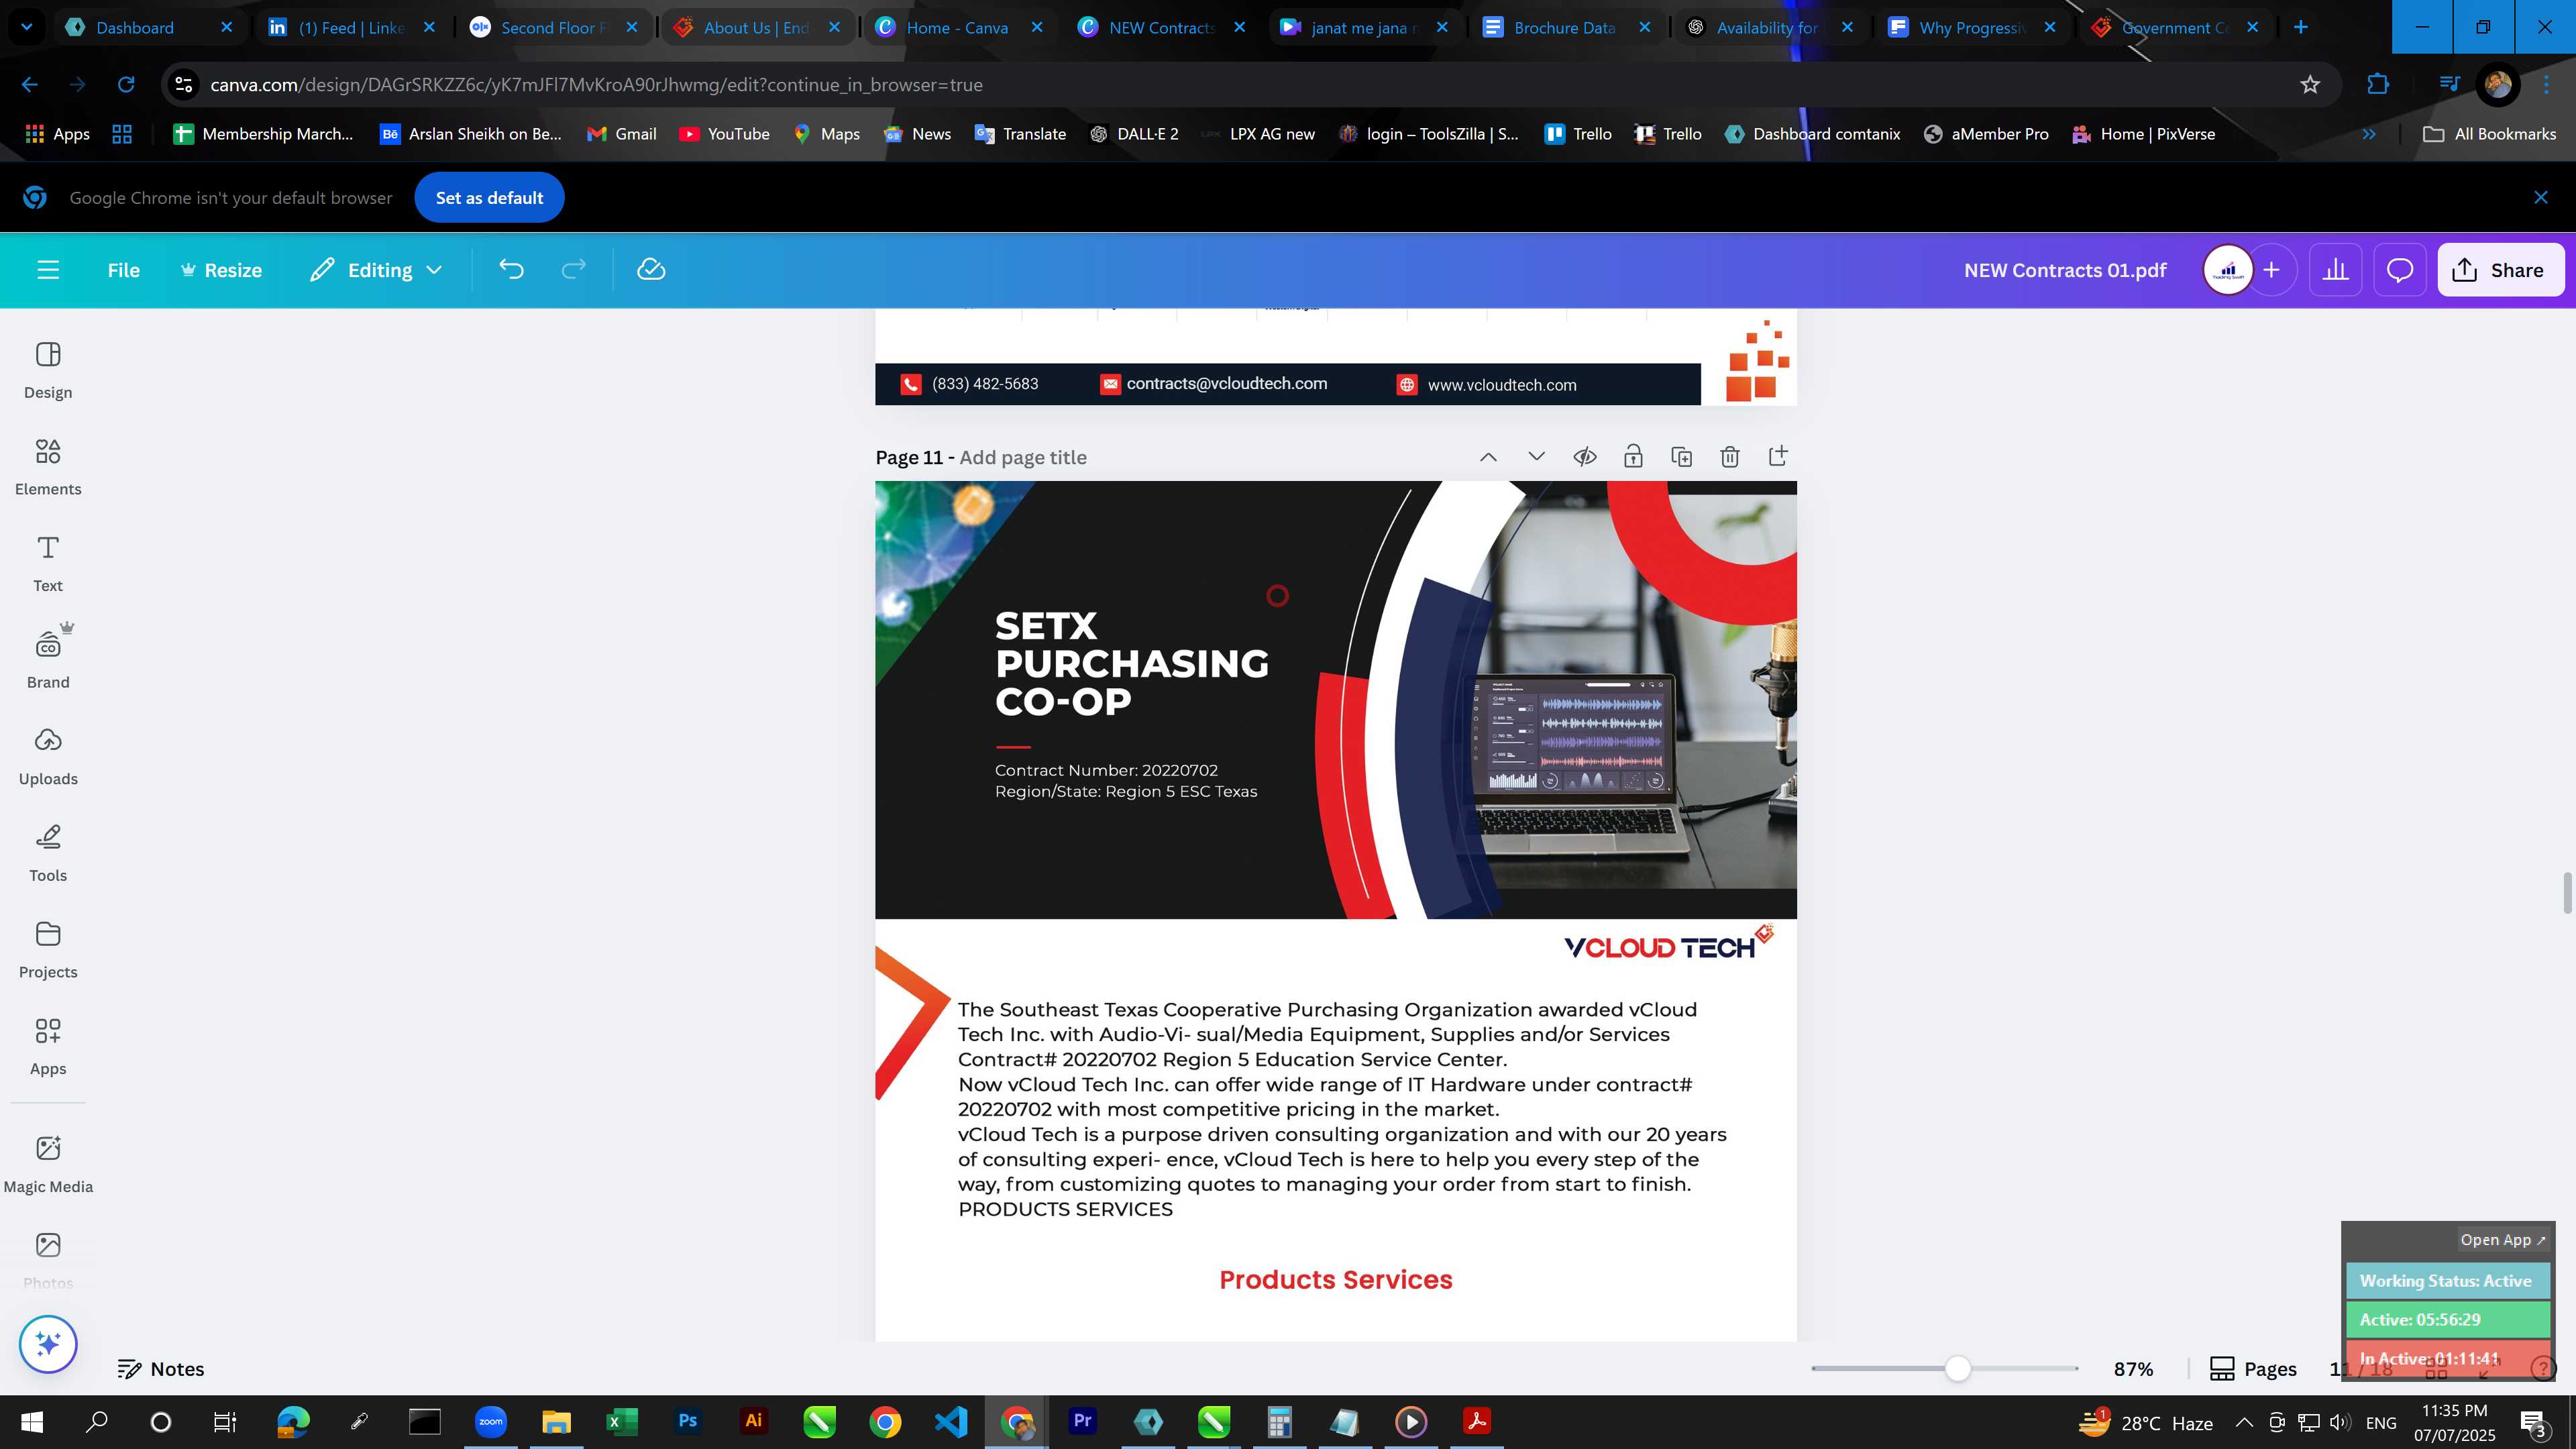
Task: Open Excel from the taskbar
Action: (x=622, y=1422)
